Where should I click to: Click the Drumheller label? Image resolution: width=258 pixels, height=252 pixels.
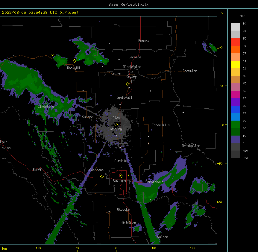pyautogui.click(x=191, y=146)
